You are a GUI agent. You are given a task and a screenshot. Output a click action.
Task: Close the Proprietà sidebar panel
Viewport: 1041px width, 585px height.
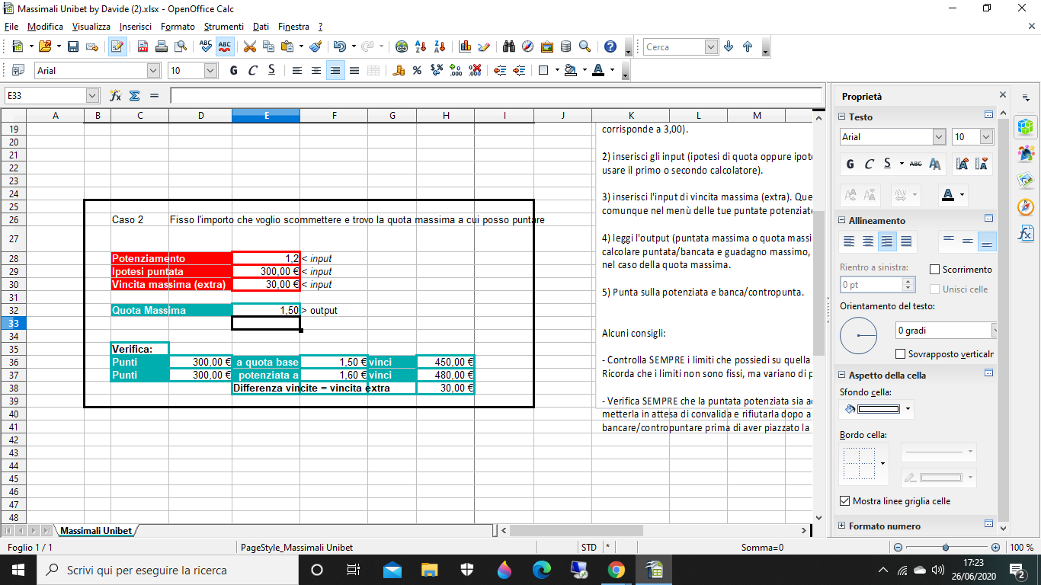pyautogui.click(x=1003, y=96)
